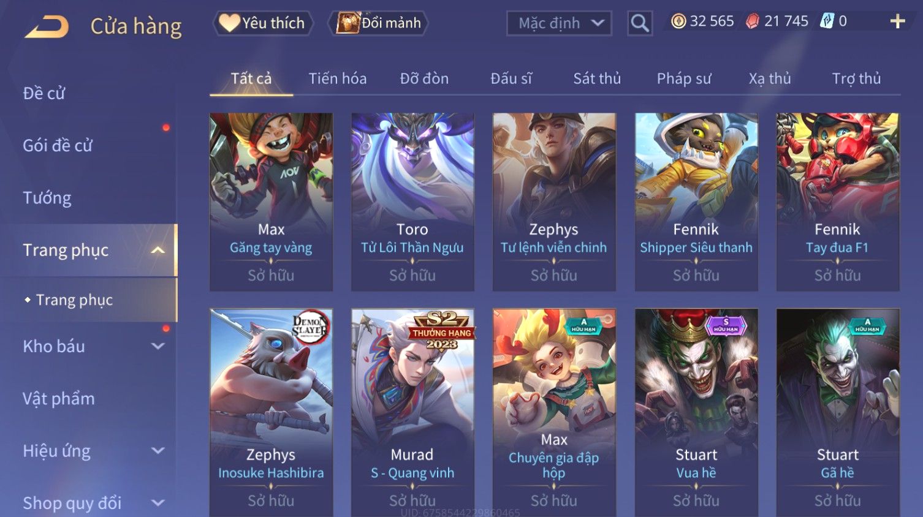This screenshot has height=517, width=923.
Task: Choose Zephys Inosuke Hashibira skin card
Action: coord(271,412)
